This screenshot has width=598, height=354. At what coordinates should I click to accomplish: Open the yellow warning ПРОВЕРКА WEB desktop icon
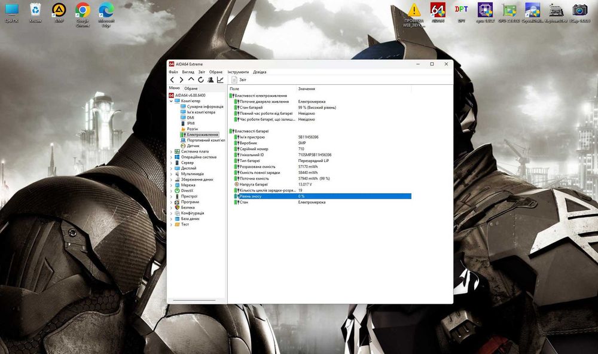pos(414,16)
